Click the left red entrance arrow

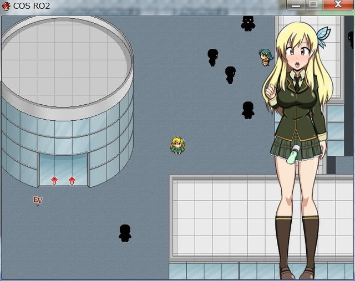(x=54, y=181)
